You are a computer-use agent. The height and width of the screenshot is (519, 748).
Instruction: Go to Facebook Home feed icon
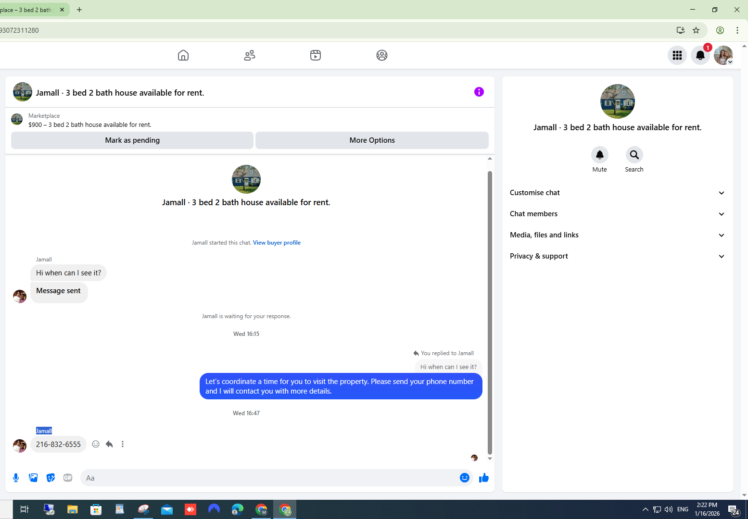[183, 55]
